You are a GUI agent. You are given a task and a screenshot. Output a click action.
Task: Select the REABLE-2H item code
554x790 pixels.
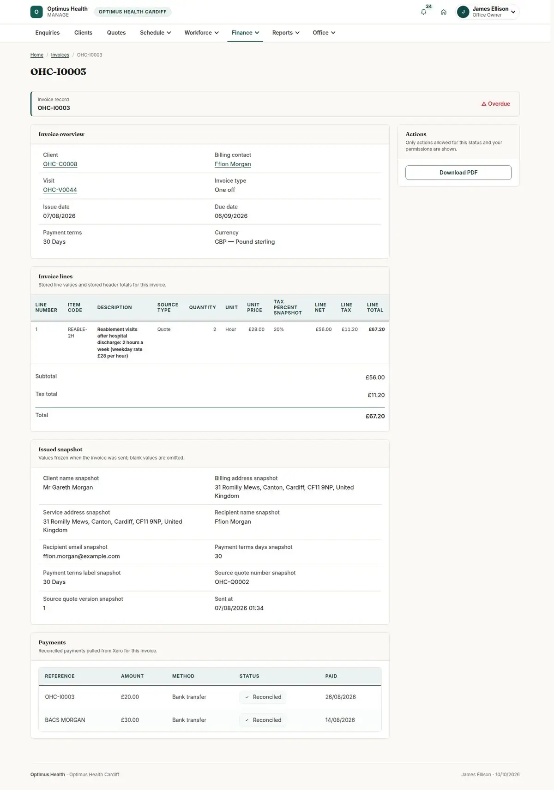(x=78, y=333)
